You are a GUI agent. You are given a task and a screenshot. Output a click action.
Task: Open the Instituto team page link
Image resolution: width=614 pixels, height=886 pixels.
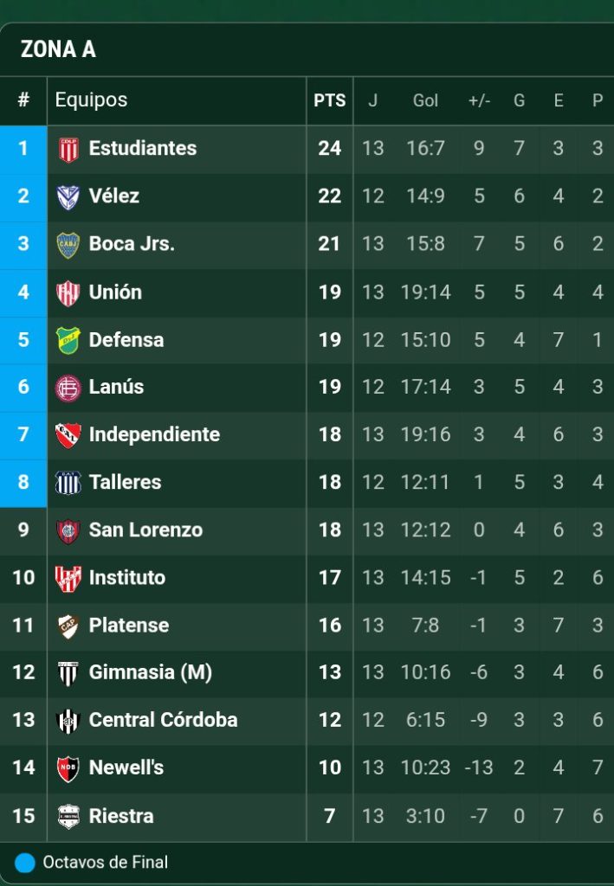pos(126,577)
